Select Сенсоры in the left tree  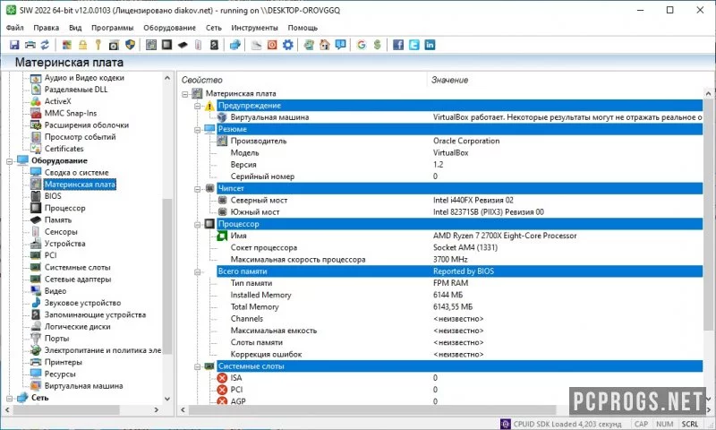point(61,232)
